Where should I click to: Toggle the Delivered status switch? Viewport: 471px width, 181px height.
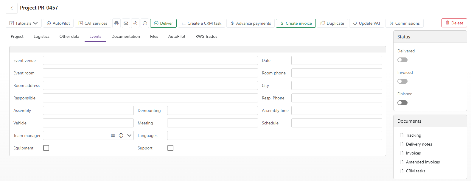402,60
